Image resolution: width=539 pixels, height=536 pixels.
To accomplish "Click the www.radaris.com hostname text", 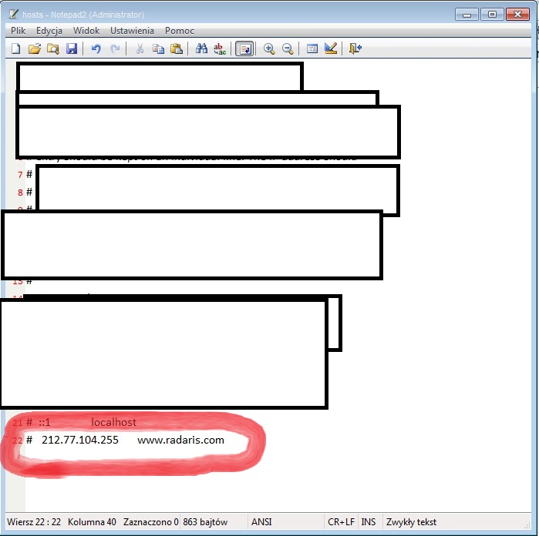I will (x=180, y=440).
